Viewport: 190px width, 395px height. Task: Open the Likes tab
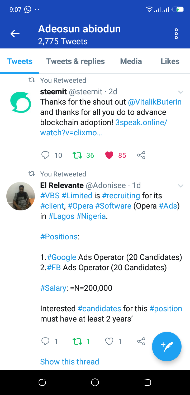(170, 61)
